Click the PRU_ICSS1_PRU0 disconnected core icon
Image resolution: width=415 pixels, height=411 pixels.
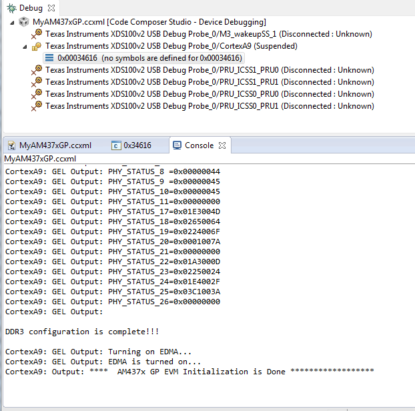pos(37,70)
